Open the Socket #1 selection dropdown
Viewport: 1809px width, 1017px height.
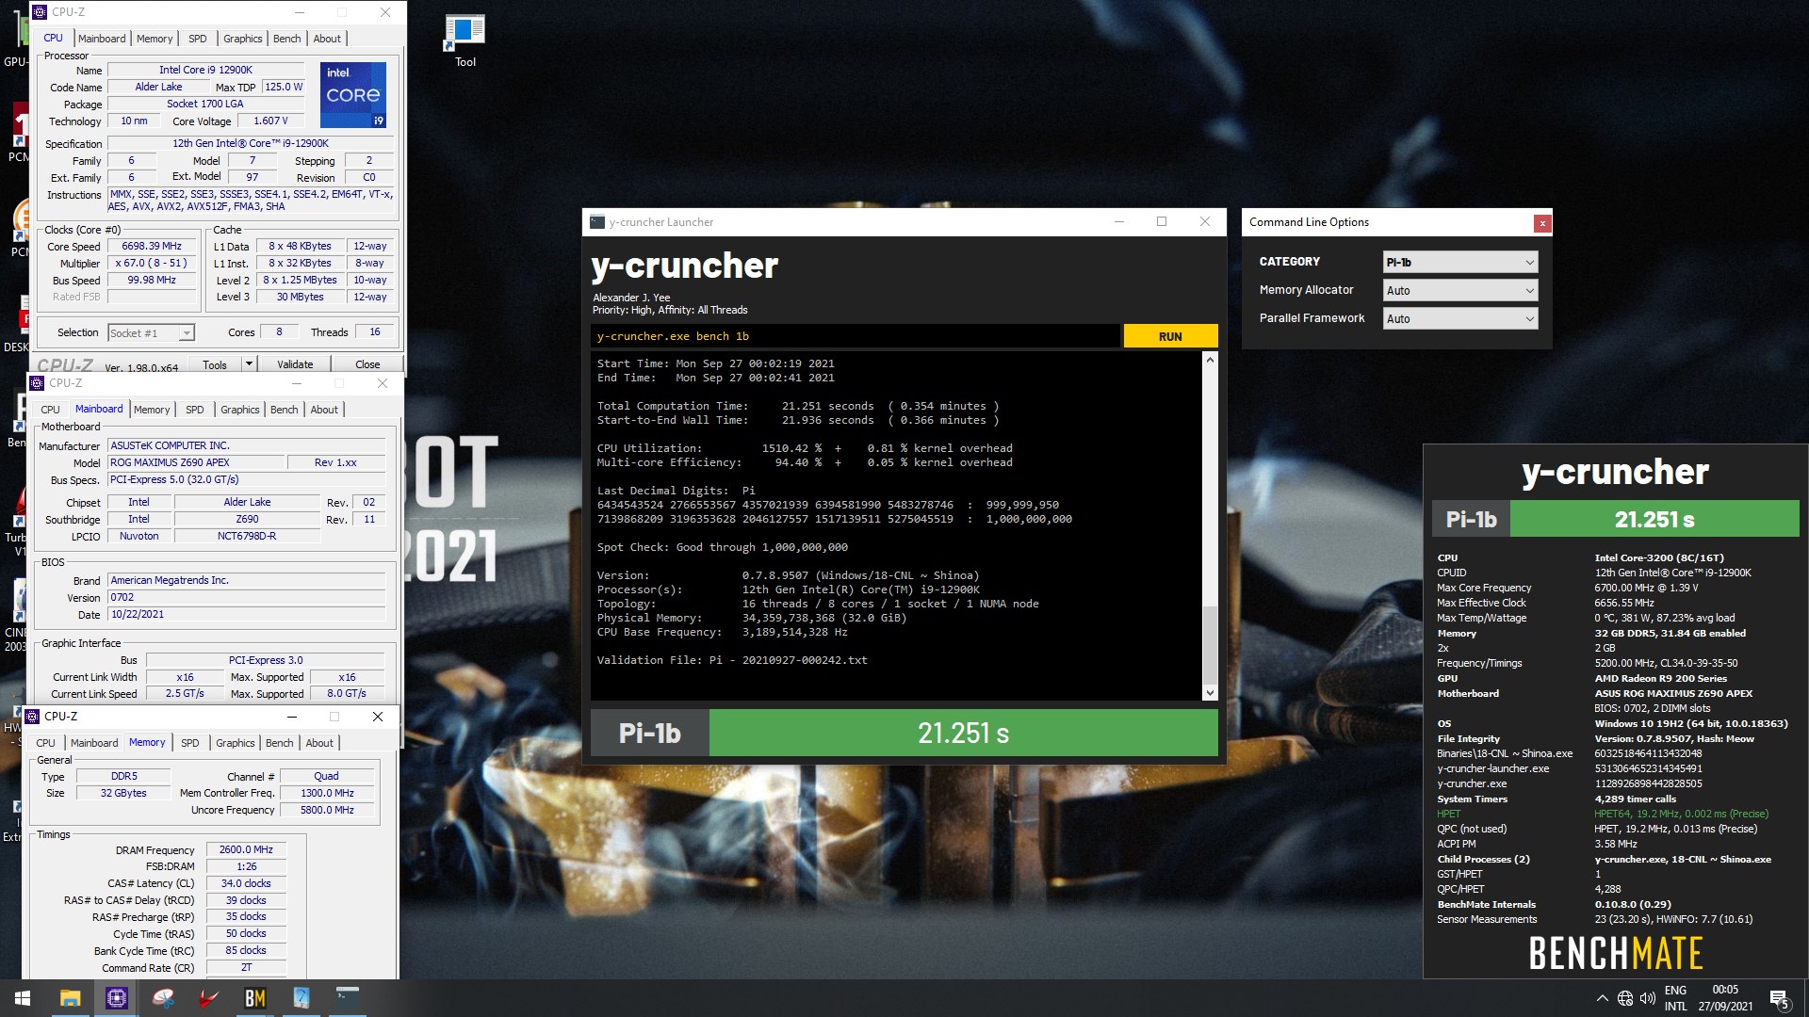[151, 333]
